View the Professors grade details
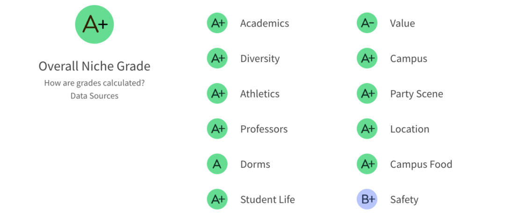The width and height of the screenshot is (505, 221). pyautogui.click(x=264, y=129)
